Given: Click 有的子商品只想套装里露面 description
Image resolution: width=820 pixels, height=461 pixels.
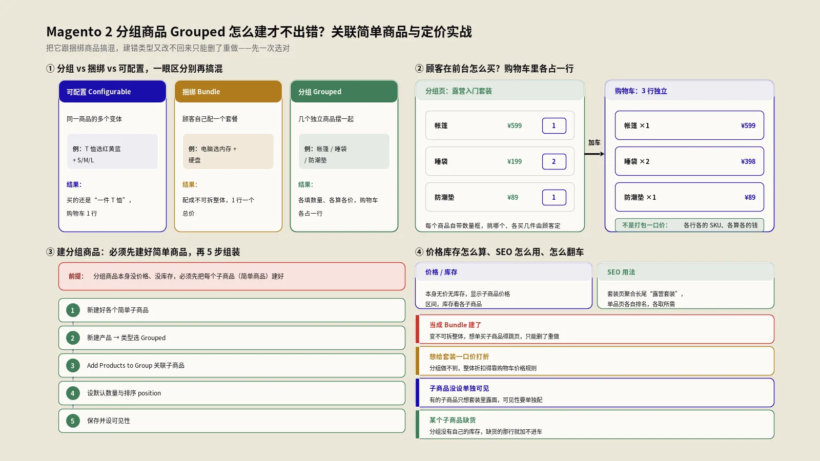Looking at the screenshot, I should coord(486,400).
